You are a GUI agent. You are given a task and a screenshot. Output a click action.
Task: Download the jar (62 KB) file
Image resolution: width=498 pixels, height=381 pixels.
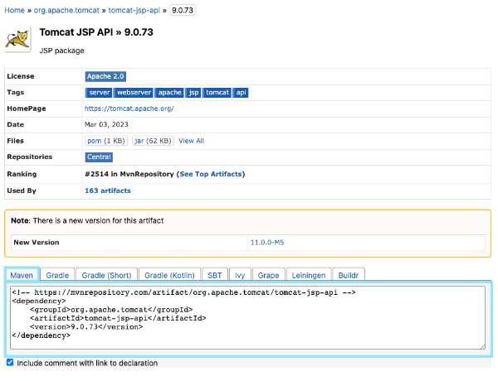click(153, 141)
